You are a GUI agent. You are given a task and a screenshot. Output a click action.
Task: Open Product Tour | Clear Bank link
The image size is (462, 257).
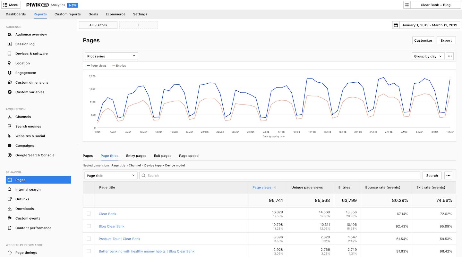click(x=119, y=239)
